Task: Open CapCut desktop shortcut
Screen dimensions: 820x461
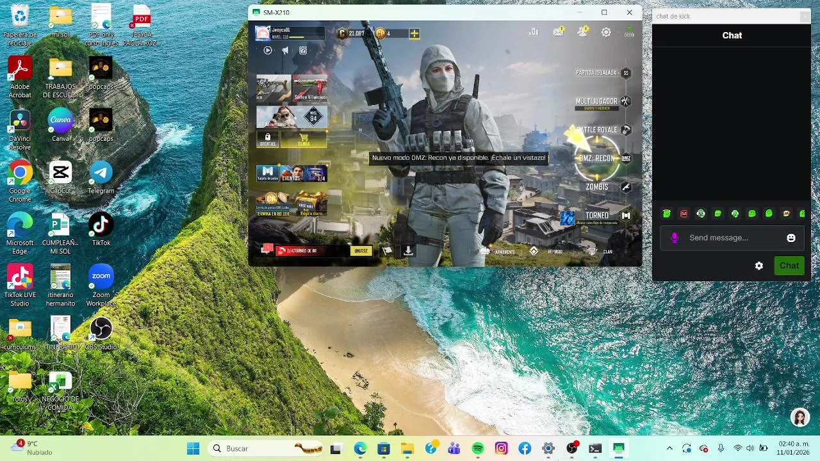Action: tap(61, 177)
